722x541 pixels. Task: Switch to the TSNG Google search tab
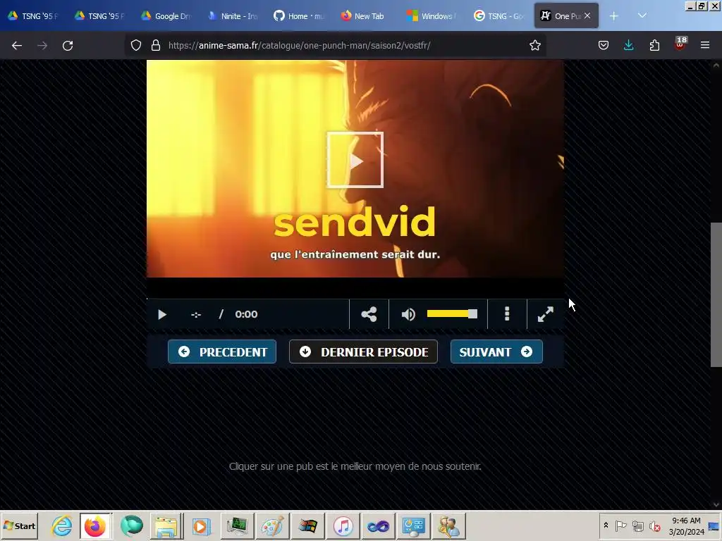498,16
